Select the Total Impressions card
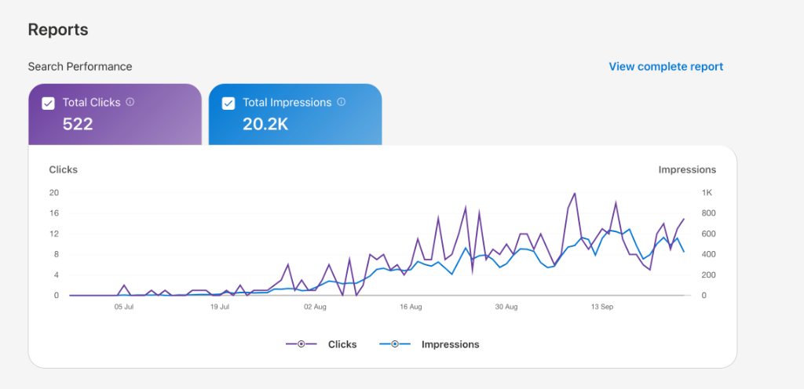The height and width of the screenshot is (389, 804). pyautogui.click(x=295, y=115)
